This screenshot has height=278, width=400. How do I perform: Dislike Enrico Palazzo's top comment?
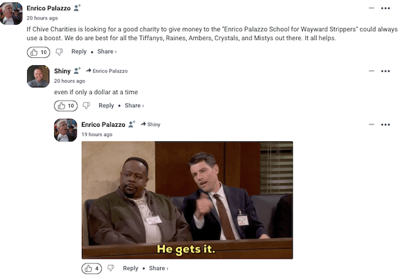(x=59, y=52)
